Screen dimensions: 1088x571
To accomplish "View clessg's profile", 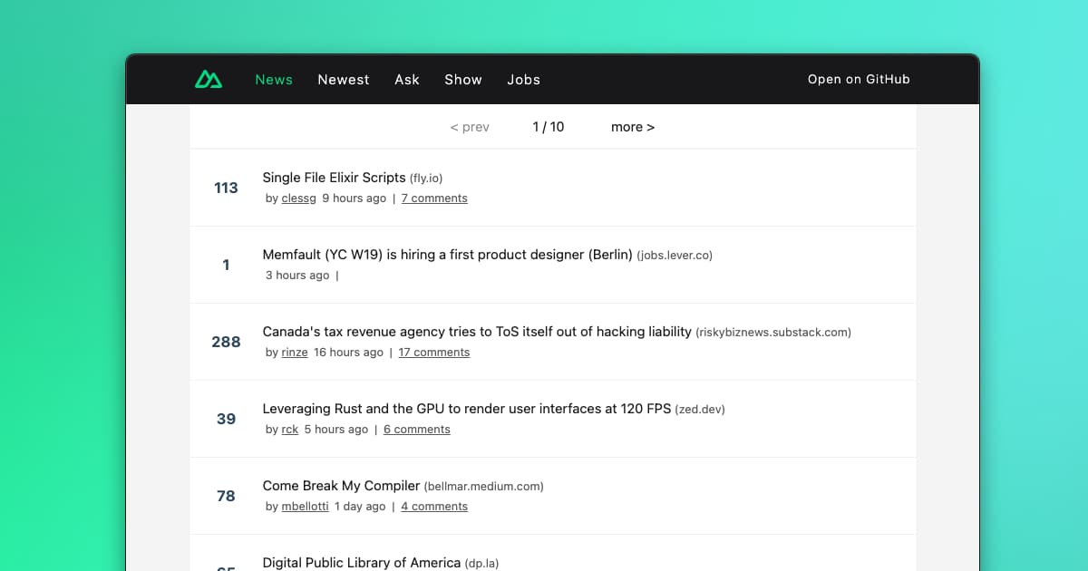I will point(299,198).
